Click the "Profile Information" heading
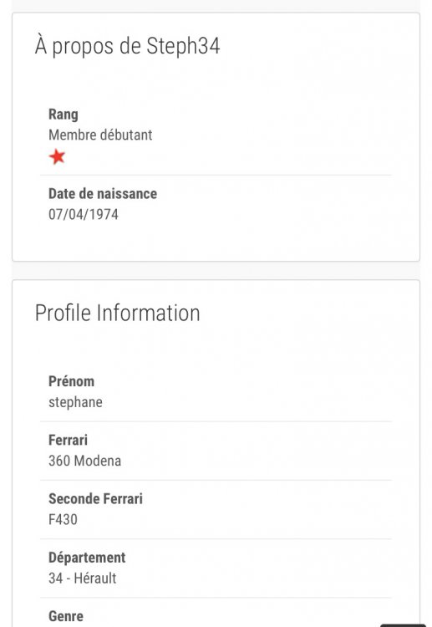Image resolution: width=432 pixels, height=627 pixels. click(x=117, y=313)
